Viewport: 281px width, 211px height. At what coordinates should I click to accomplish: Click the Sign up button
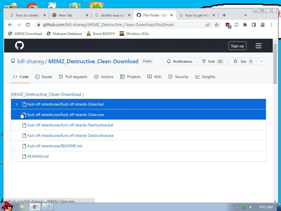tap(237, 46)
